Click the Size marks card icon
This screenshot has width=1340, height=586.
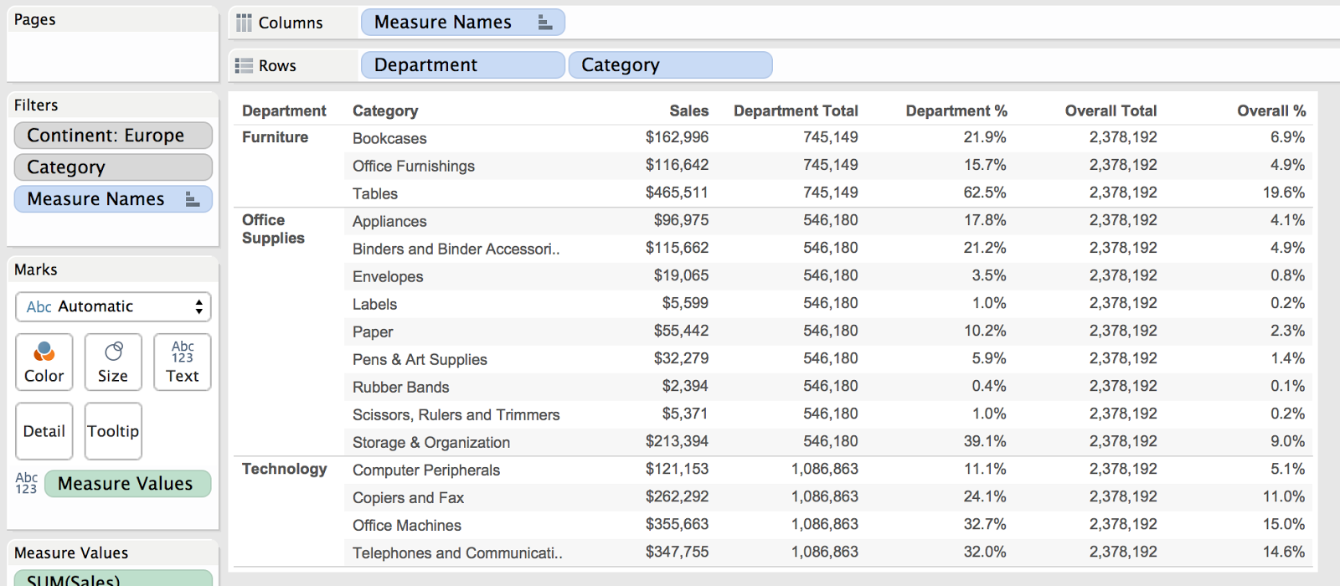(113, 351)
